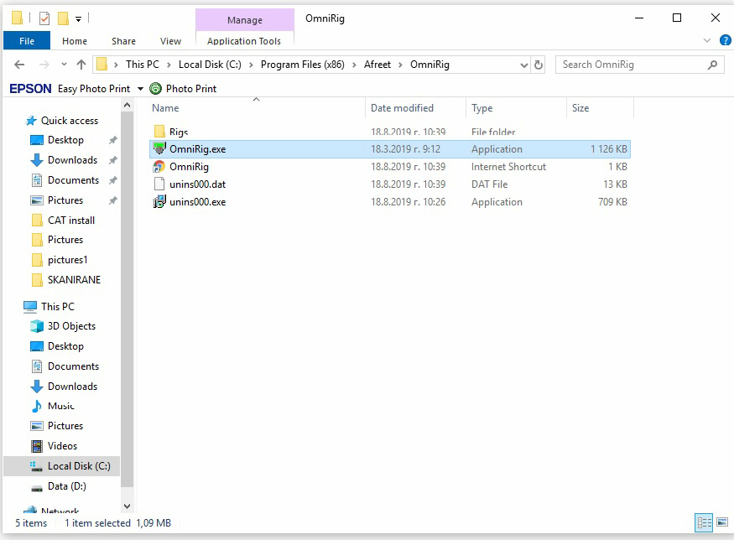The image size is (734, 545).
Task: Click the Refresh button in address bar
Action: pyautogui.click(x=539, y=65)
